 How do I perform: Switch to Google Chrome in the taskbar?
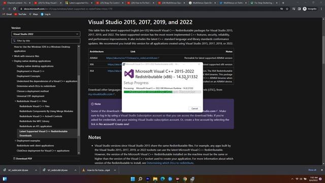click(x=185, y=179)
